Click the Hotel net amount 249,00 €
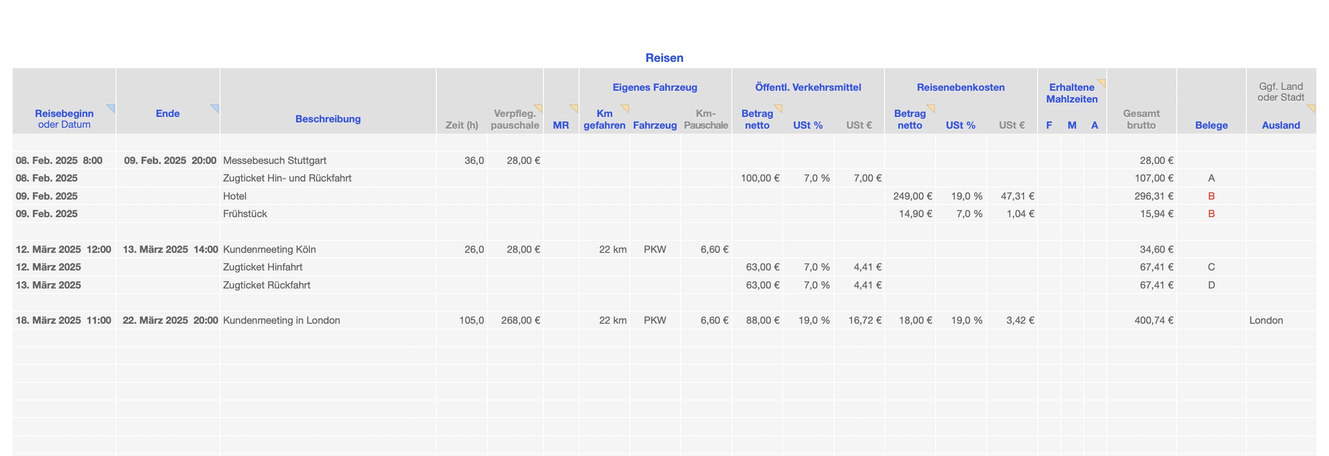The width and height of the screenshot is (1329, 456). pos(912,196)
